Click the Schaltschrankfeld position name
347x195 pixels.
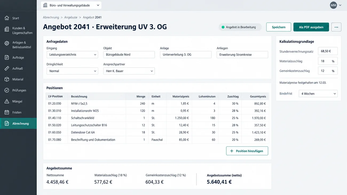[x=83, y=118]
